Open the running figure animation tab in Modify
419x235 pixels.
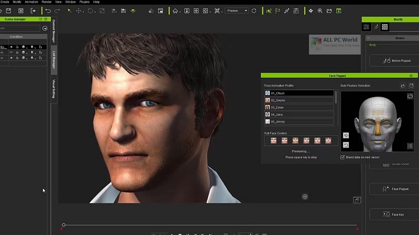[x=375, y=27]
